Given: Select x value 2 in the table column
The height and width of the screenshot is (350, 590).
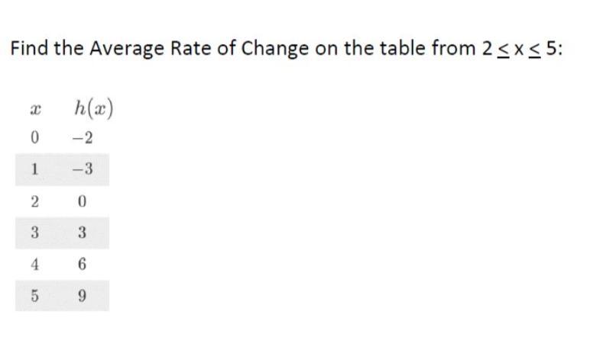Looking at the screenshot, I should click(34, 201).
